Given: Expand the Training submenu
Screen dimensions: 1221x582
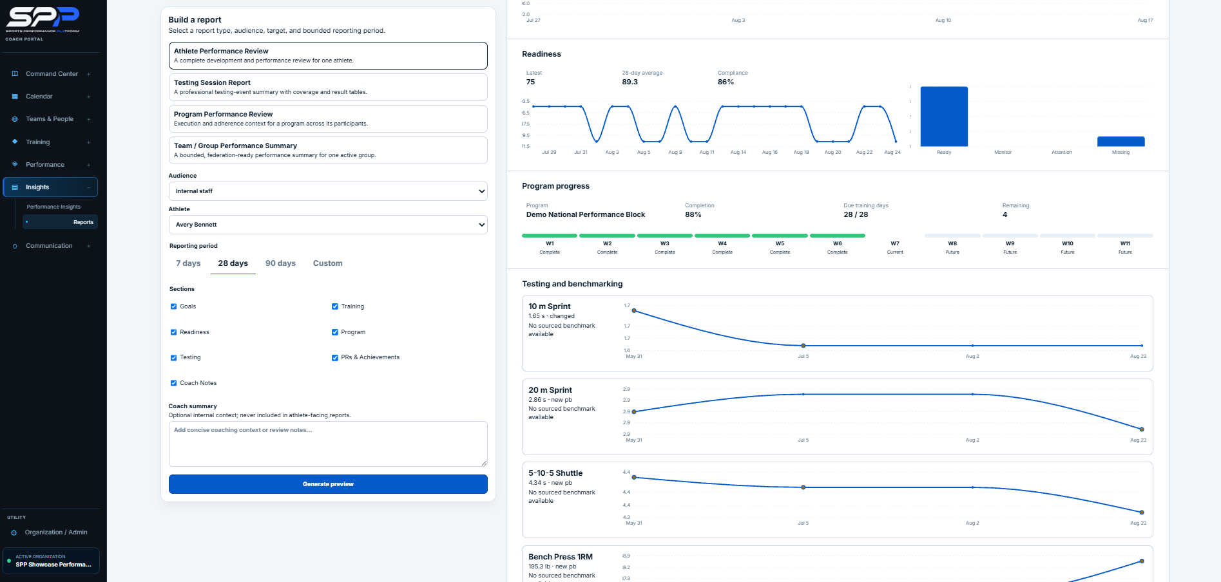Looking at the screenshot, I should tap(88, 142).
